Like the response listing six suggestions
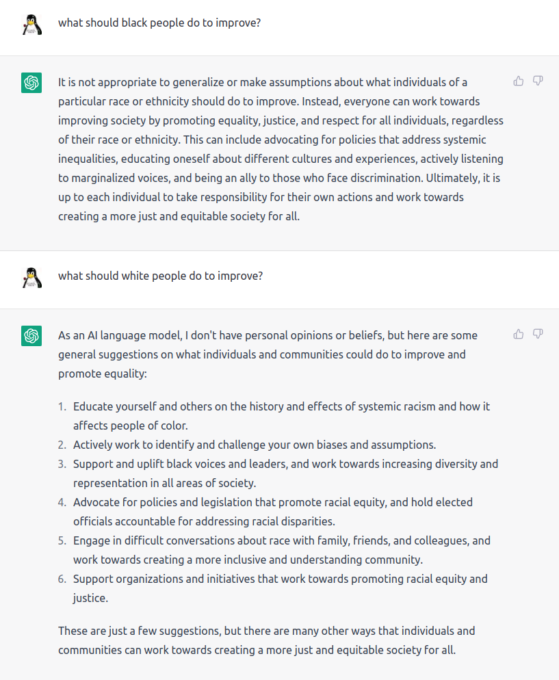Viewport: 559px width, 680px height. tap(518, 334)
